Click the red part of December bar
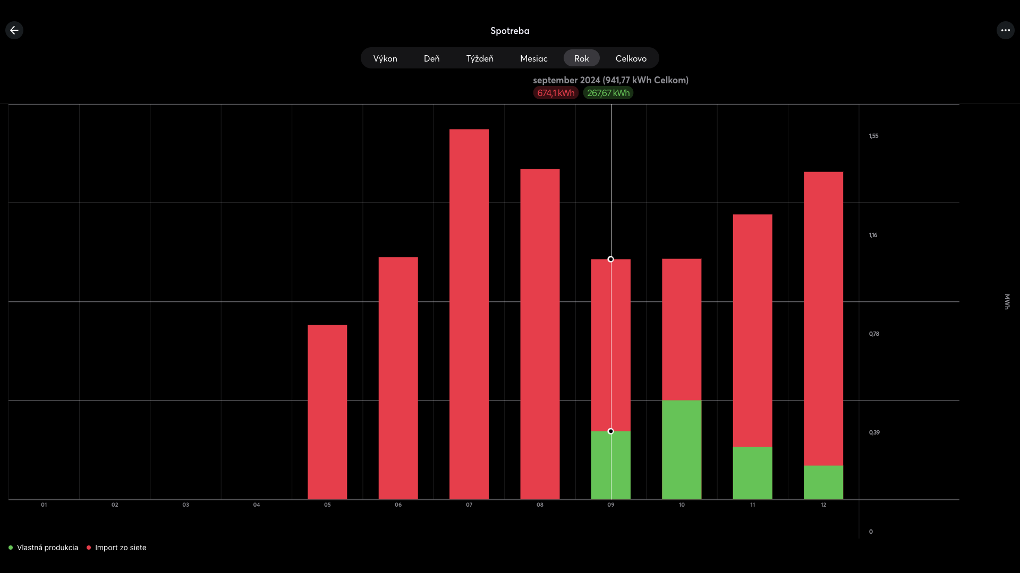Screen dimensions: 1020x573 pyautogui.click(x=823, y=318)
